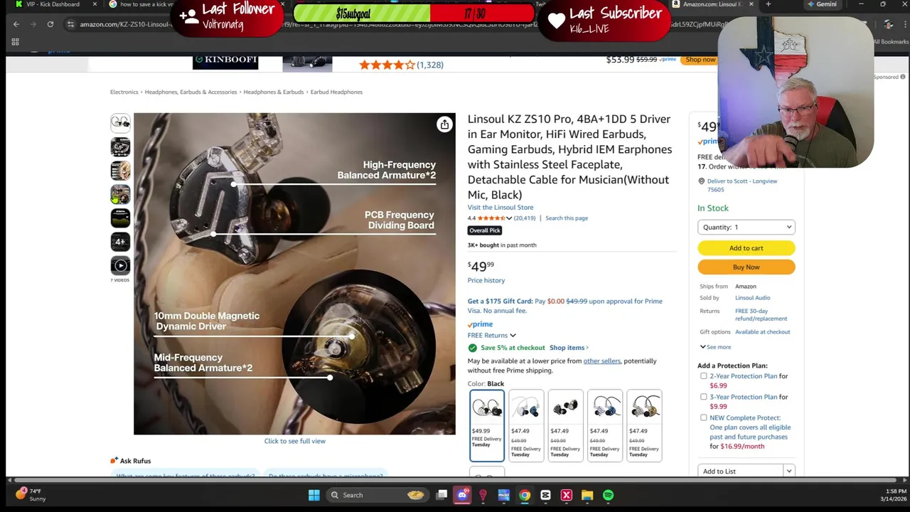
Task: Expand the Add to List dropdown arrow
Action: click(788, 471)
